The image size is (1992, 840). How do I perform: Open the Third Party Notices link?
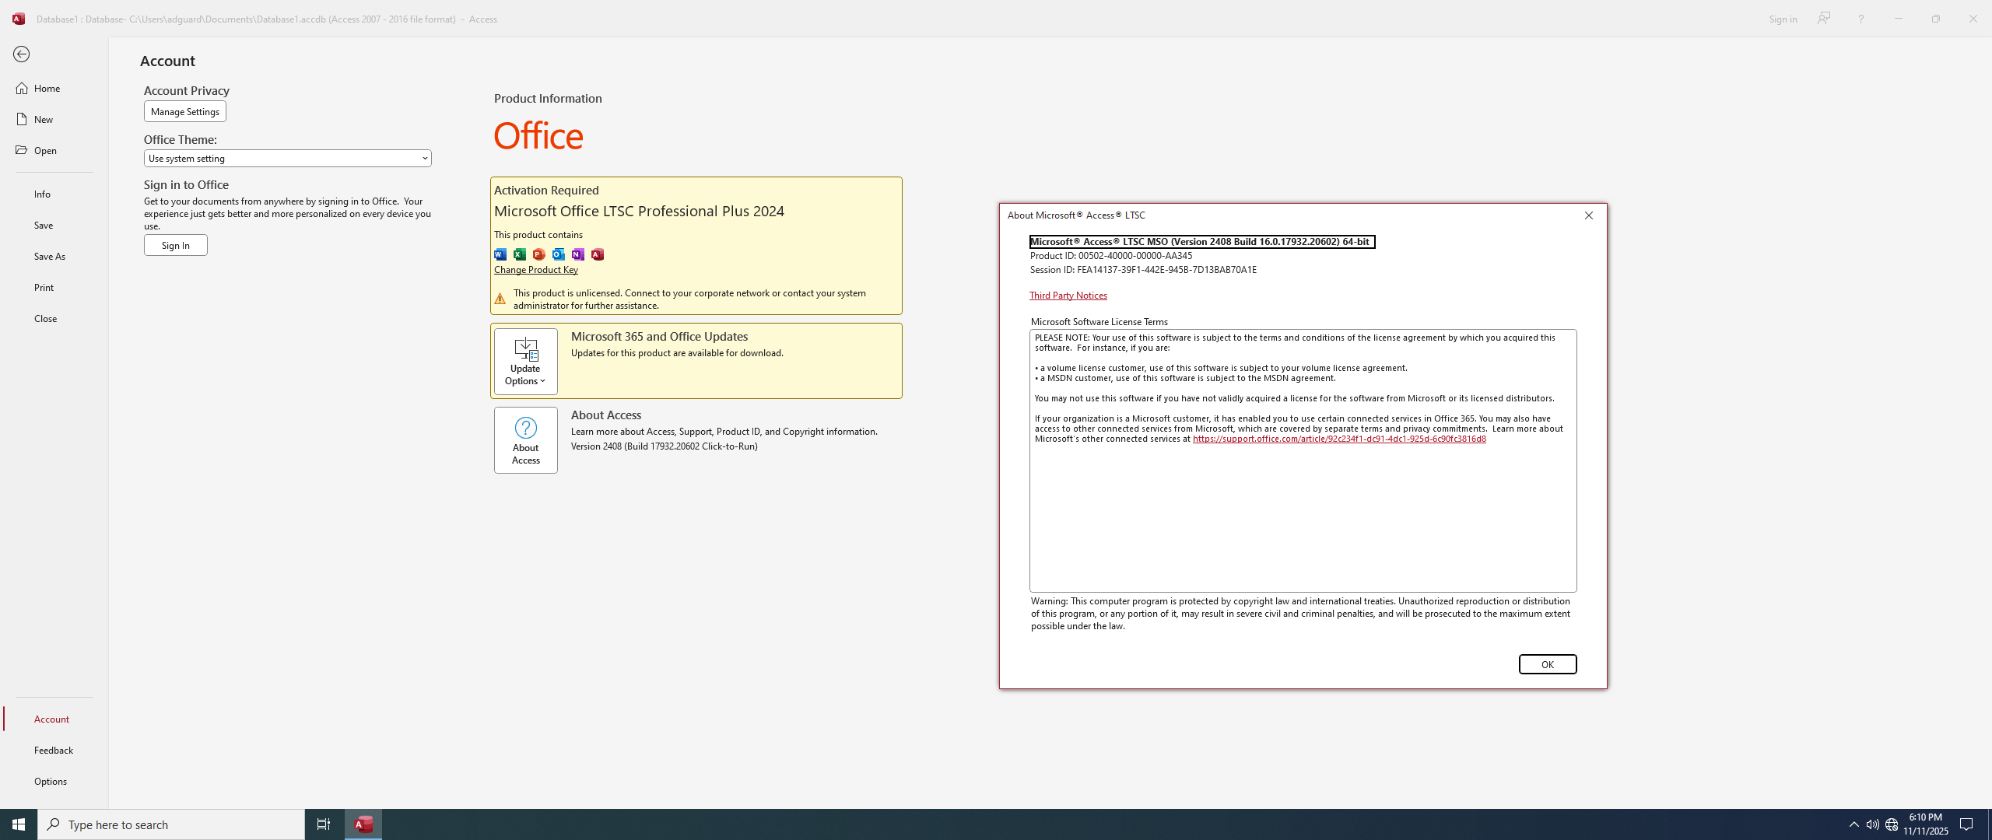tap(1068, 296)
